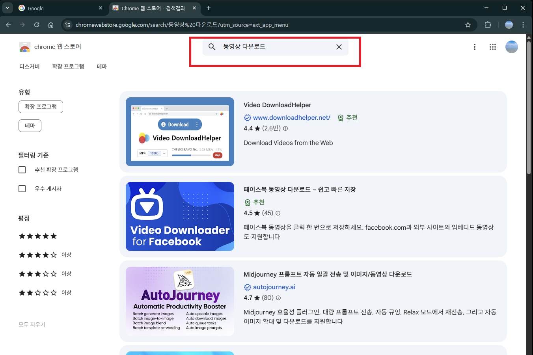
Task: Open the web store more options menu
Action: click(x=475, y=47)
